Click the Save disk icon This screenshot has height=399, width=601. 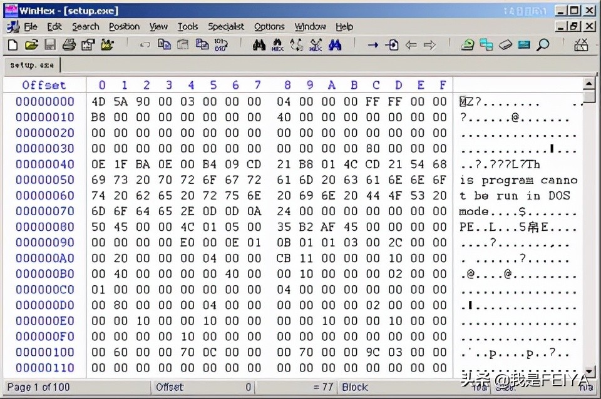(50, 45)
